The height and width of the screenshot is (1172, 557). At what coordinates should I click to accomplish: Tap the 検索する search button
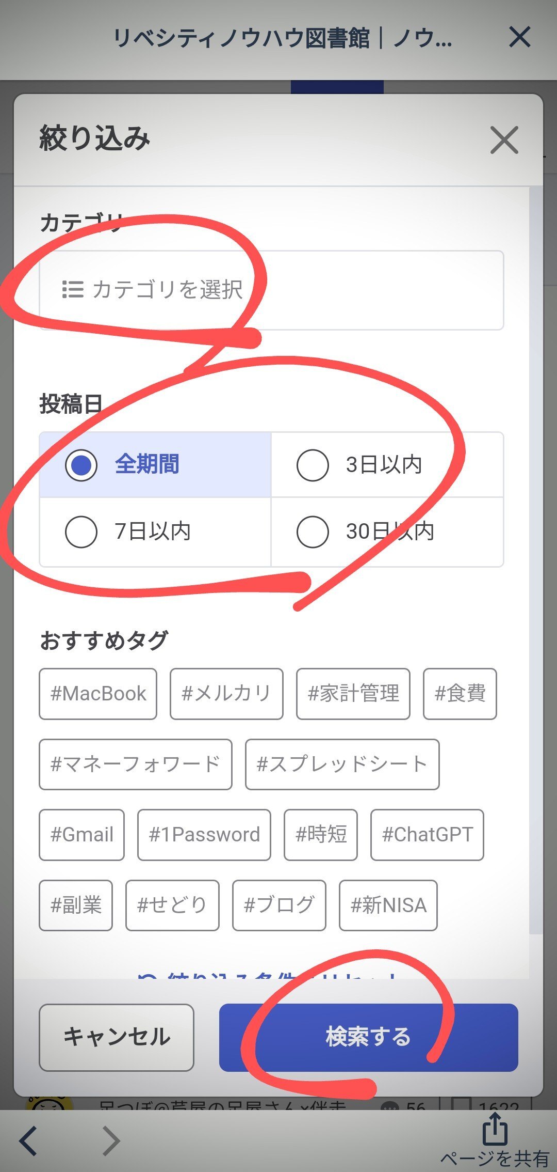pyautogui.click(x=368, y=1037)
